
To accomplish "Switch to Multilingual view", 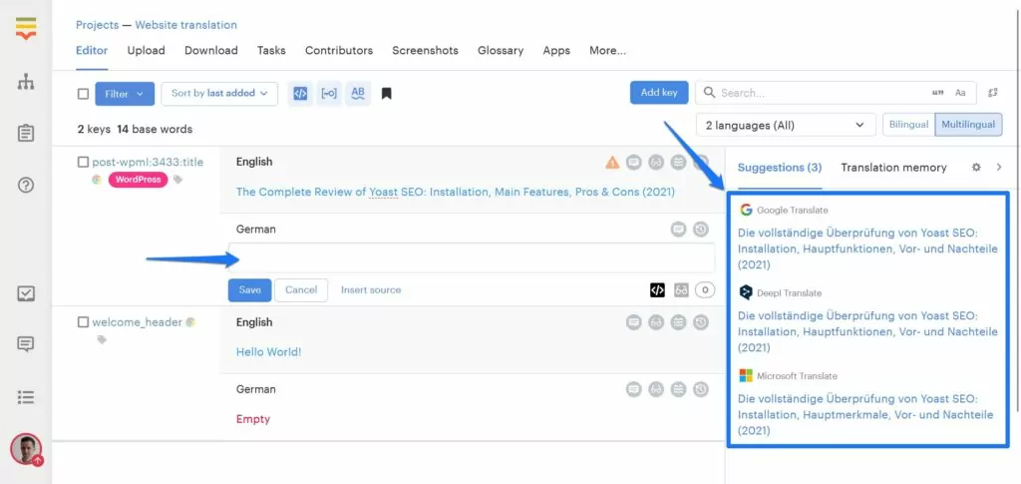I will [968, 125].
